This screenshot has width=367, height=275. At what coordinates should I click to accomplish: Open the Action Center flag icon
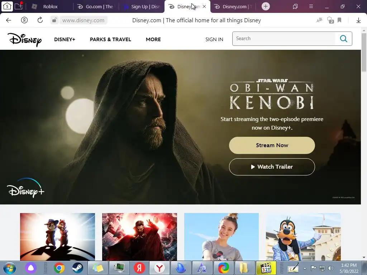[313, 268]
